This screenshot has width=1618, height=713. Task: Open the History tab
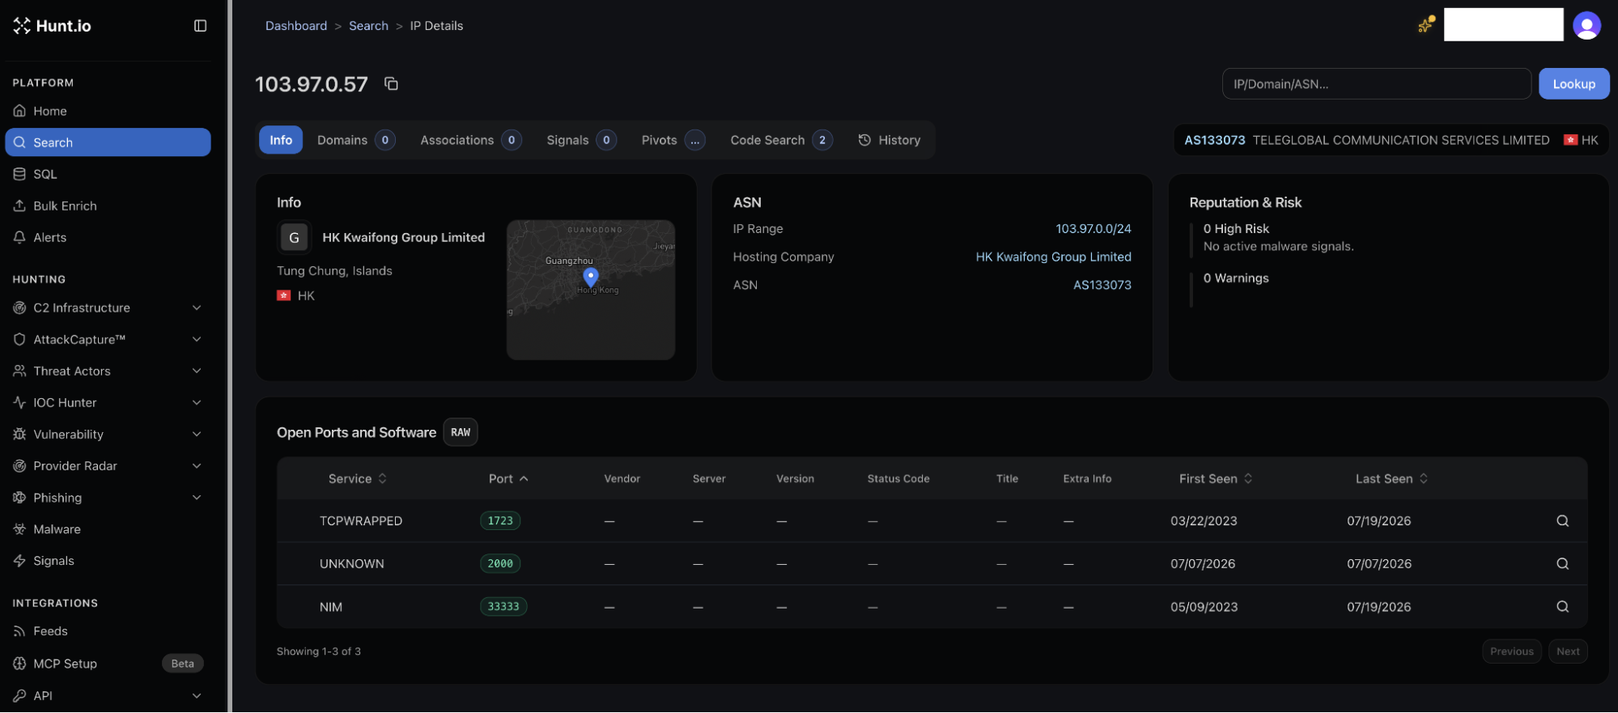(x=890, y=140)
